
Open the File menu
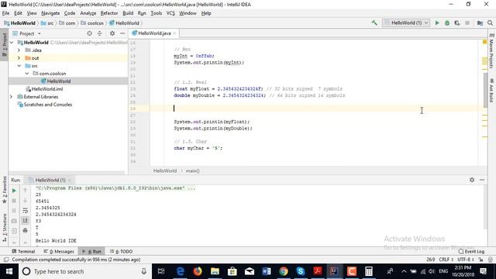(x=5, y=13)
